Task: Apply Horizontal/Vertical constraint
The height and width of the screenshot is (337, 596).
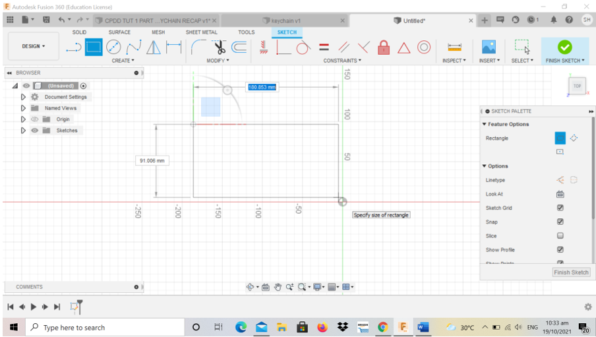Action: pyautogui.click(x=263, y=47)
